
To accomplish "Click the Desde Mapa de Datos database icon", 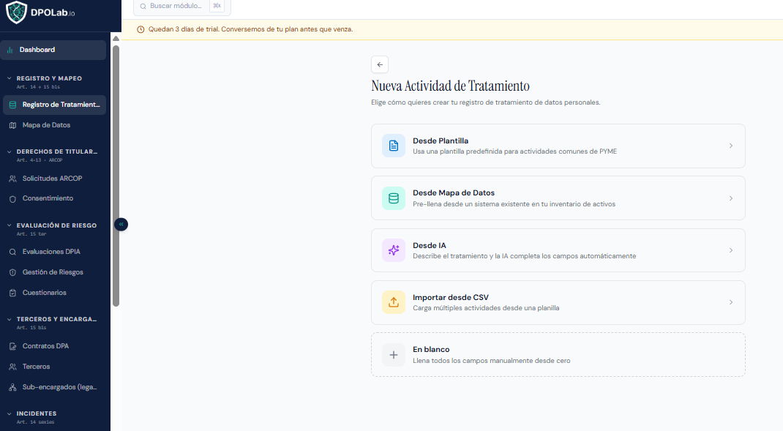I will (x=394, y=198).
